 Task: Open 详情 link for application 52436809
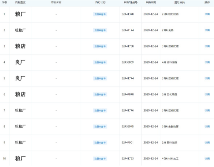click(x=207, y=62)
